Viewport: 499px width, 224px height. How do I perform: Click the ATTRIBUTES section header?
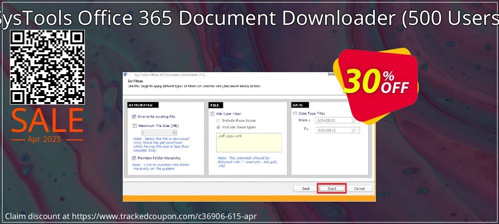click(143, 105)
